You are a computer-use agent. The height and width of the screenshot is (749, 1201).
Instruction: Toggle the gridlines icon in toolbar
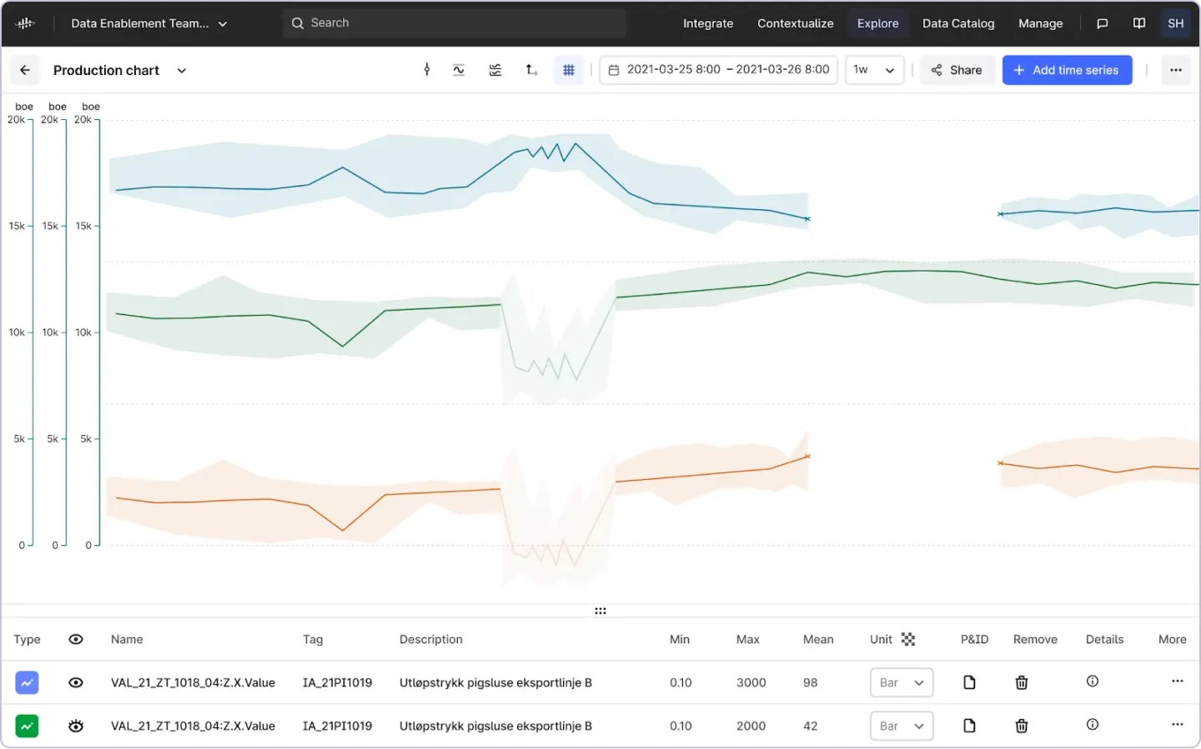pos(569,70)
